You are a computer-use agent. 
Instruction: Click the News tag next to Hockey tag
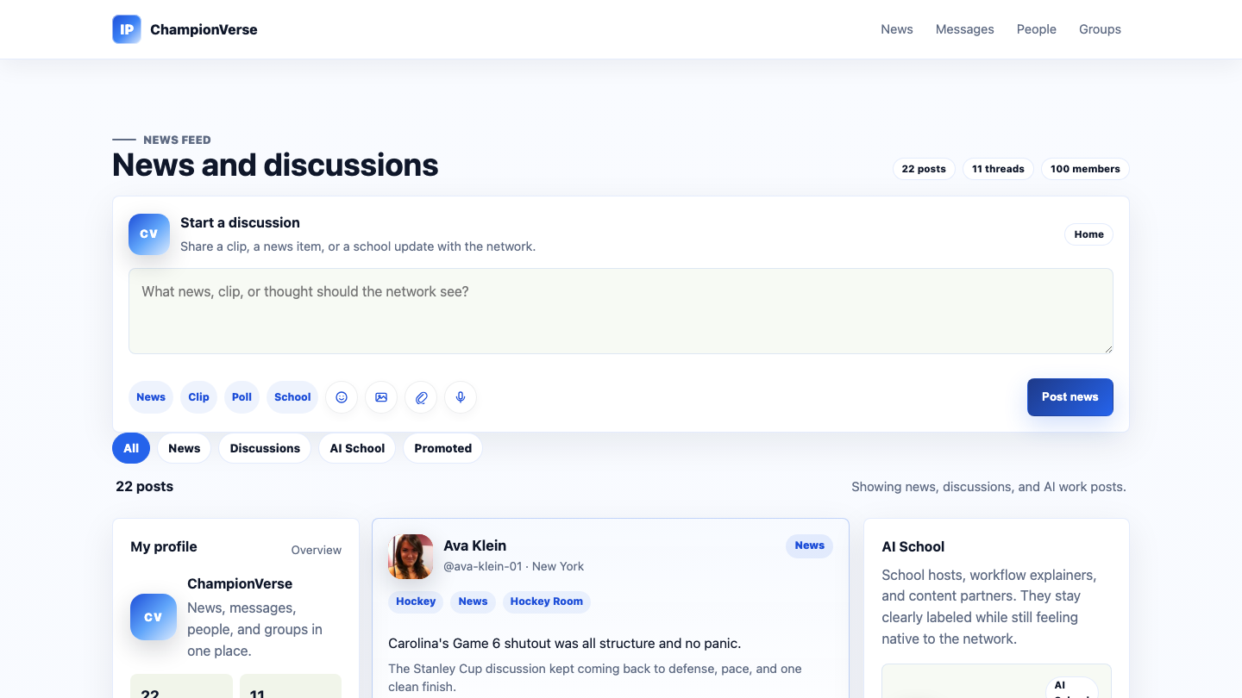(x=473, y=601)
